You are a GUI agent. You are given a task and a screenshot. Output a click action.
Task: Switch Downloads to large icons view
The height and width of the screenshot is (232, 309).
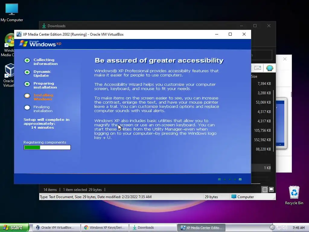271,189
